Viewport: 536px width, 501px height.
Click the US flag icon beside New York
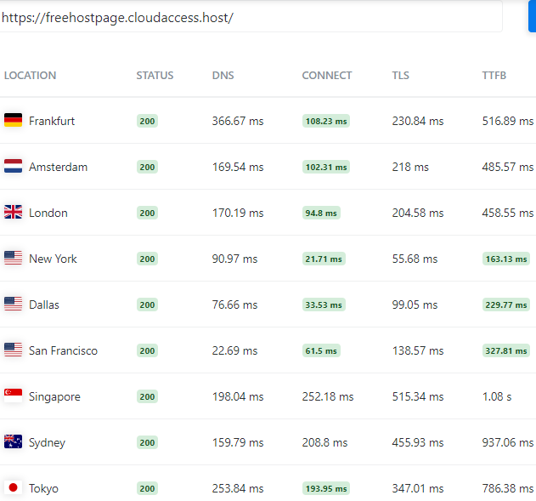tap(13, 259)
